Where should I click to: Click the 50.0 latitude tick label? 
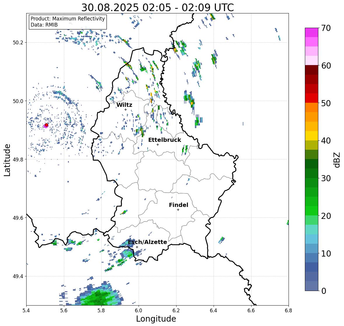pos(18,101)
